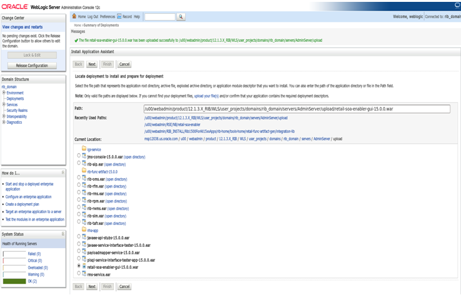This screenshot has width=461, height=295.
Task: Click the search magnifier button
Action: (181, 17)
